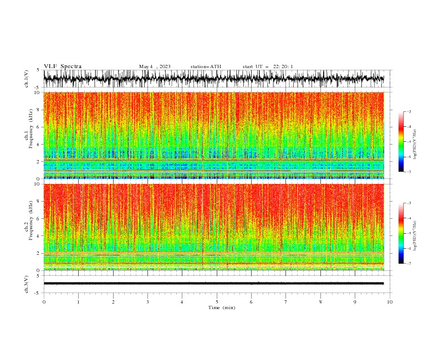439x339 pixels.
Task: Click time axis tick label "8"
Action: (320, 302)
